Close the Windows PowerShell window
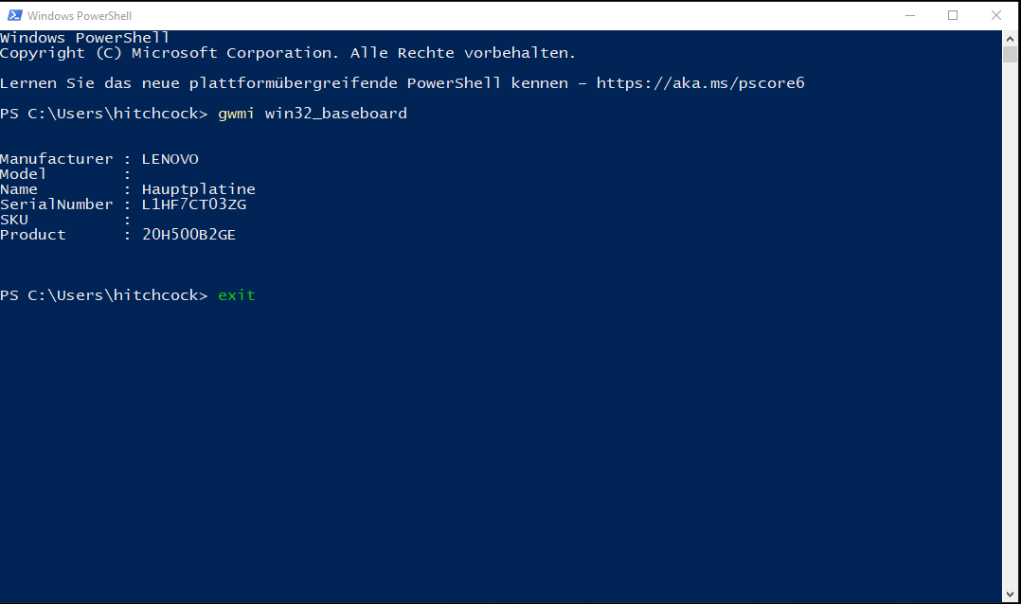1021x604 pixels. [996, 15]
